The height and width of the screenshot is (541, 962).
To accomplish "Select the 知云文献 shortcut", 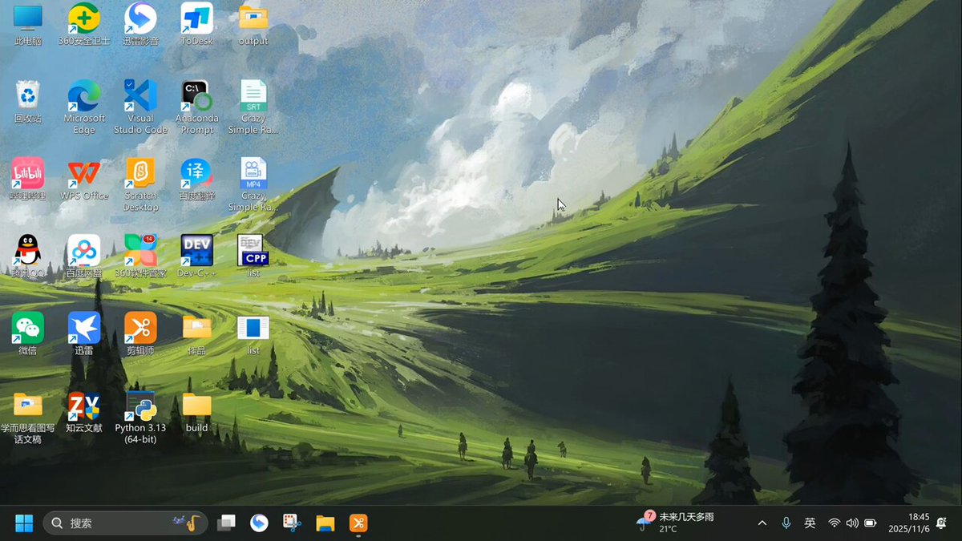I will (84, 411).
